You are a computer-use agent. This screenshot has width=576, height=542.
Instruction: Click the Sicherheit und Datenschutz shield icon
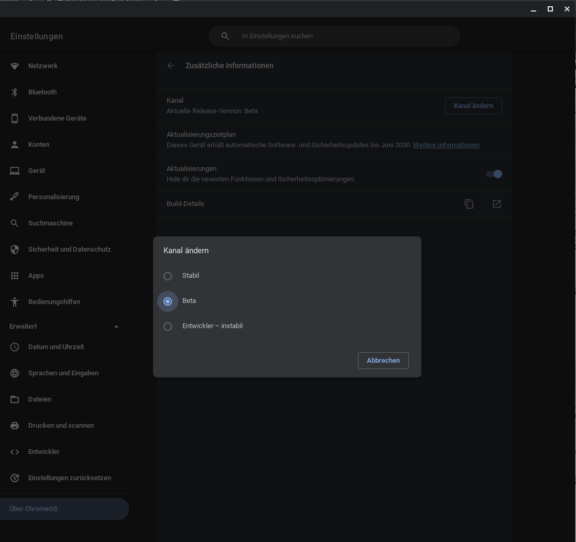(15, 250)
